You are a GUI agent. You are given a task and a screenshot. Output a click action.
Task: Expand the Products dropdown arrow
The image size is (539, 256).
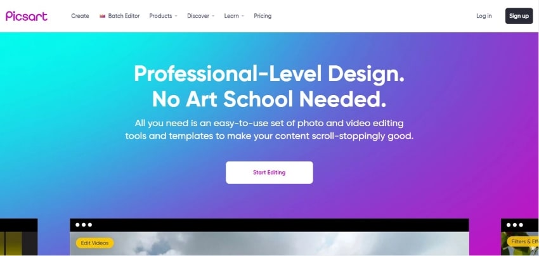pos(176,16)
